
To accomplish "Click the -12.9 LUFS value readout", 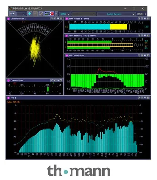I will coord(146,27).
